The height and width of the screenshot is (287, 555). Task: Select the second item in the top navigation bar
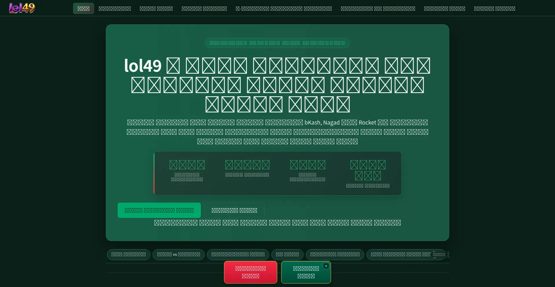115,8
